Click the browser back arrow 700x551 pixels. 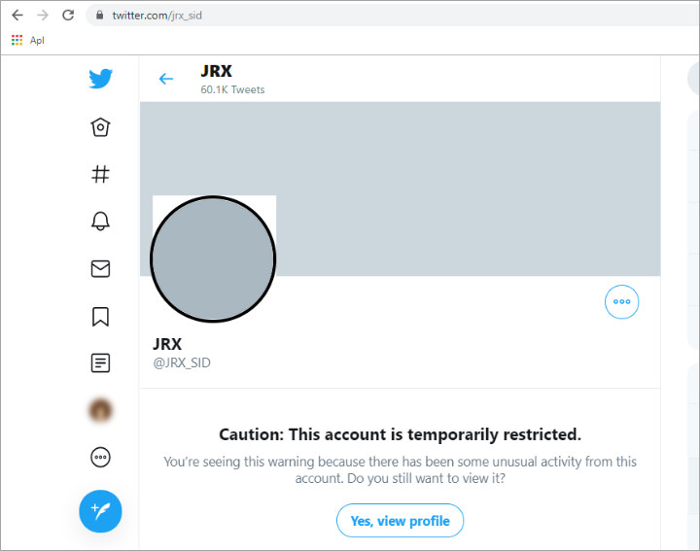(x=17, y=16)
